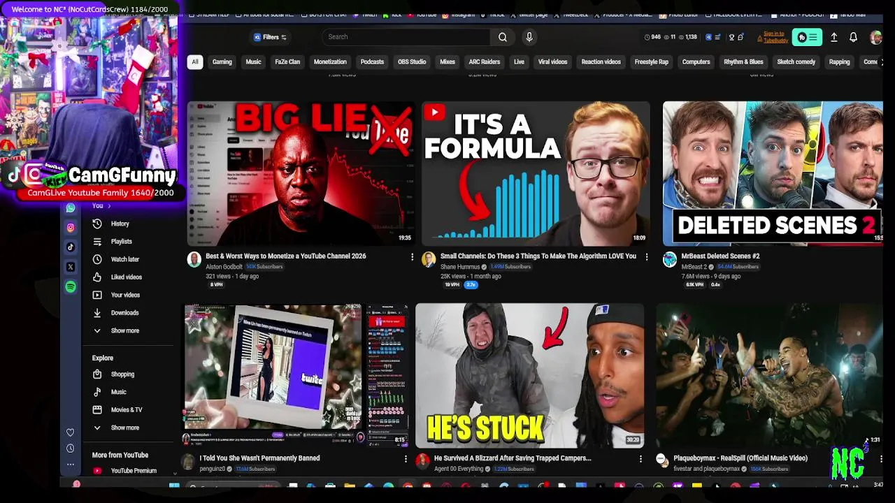Open the green TubeBuddy menu button

[x=807, y=37]
